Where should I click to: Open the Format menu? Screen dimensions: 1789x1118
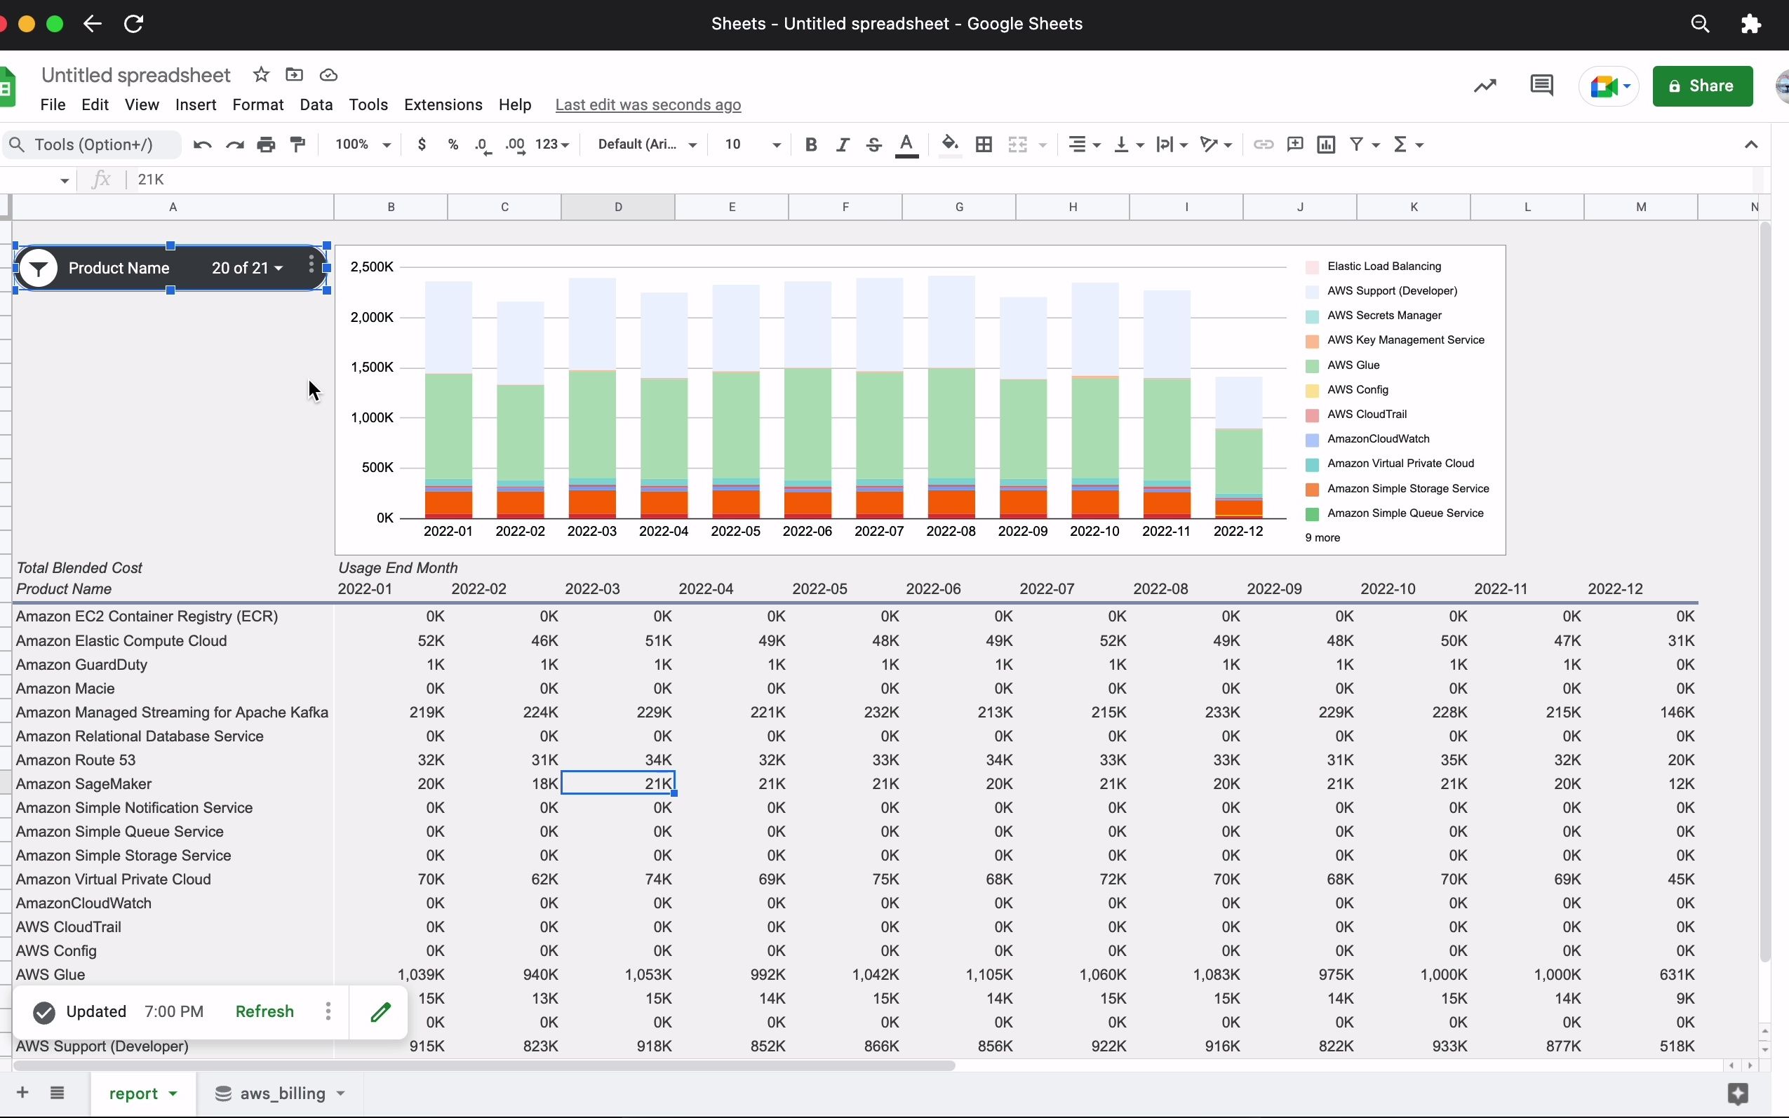point(257,105)
